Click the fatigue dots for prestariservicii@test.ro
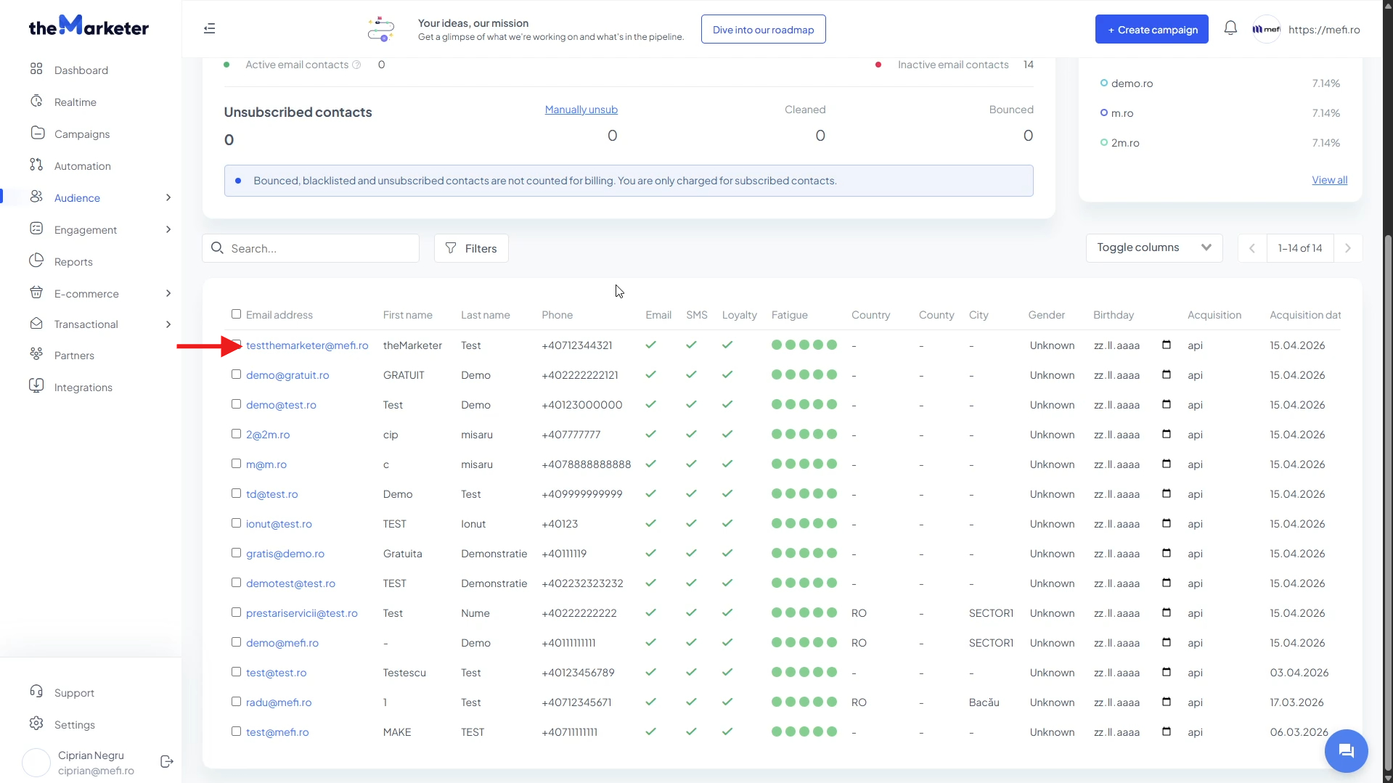 point(804,612)
